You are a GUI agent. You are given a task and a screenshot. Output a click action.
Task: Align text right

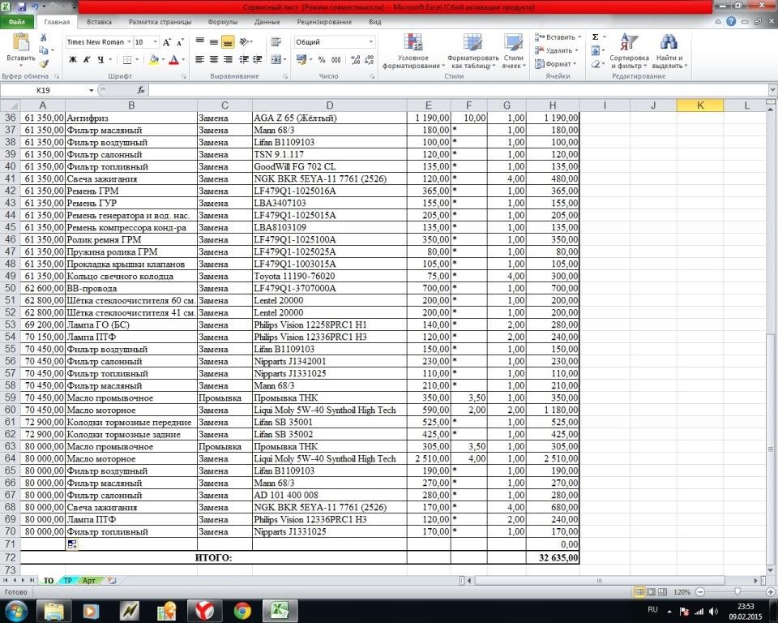click(228, 59)
